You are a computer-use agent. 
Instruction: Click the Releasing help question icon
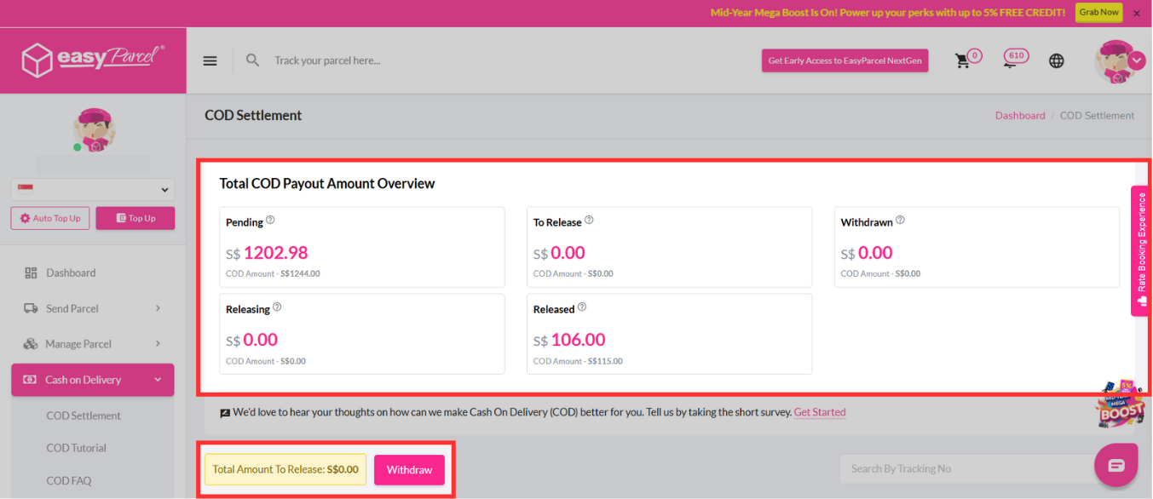277,307
